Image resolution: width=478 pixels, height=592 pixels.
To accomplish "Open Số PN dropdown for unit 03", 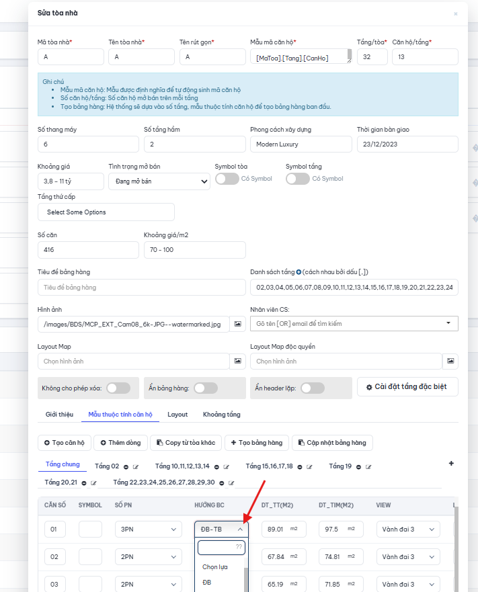I will click(149, 585).
